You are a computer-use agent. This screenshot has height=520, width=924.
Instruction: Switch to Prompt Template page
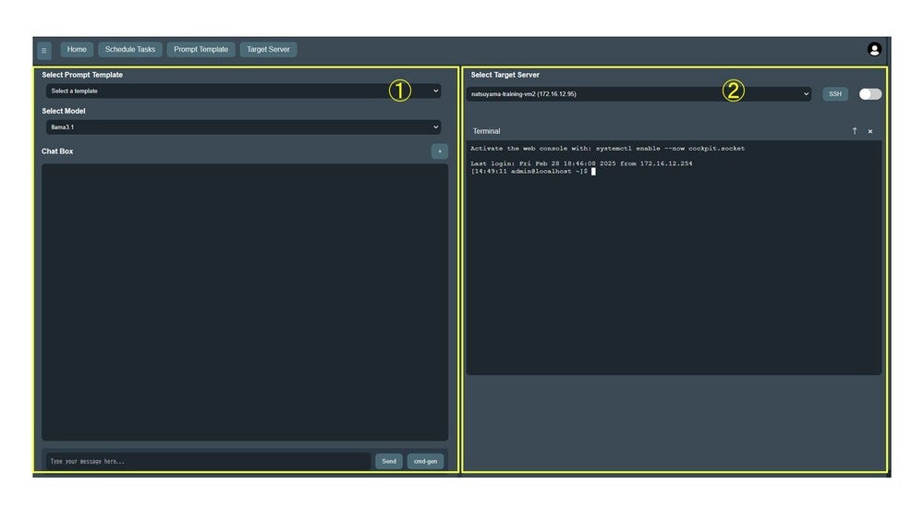[201, 50]
